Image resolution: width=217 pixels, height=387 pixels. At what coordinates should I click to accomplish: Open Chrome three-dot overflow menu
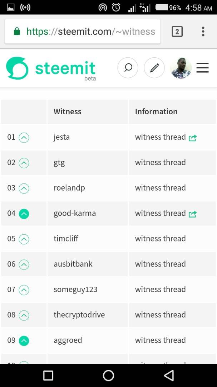(x=203, y=32)
